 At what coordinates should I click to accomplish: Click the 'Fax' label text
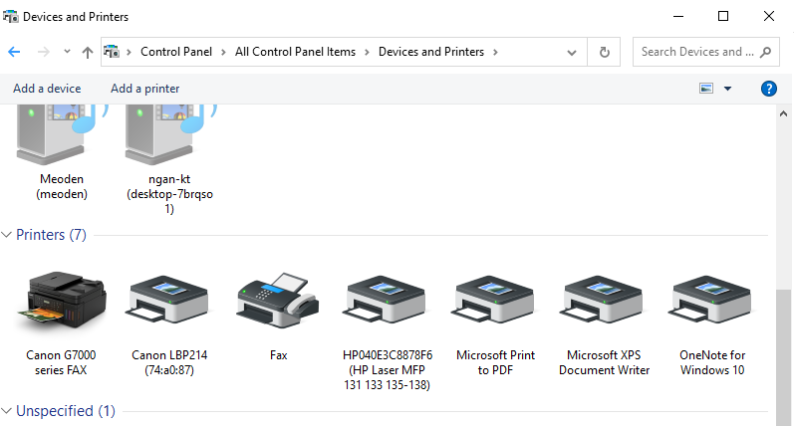pos(279,355)
